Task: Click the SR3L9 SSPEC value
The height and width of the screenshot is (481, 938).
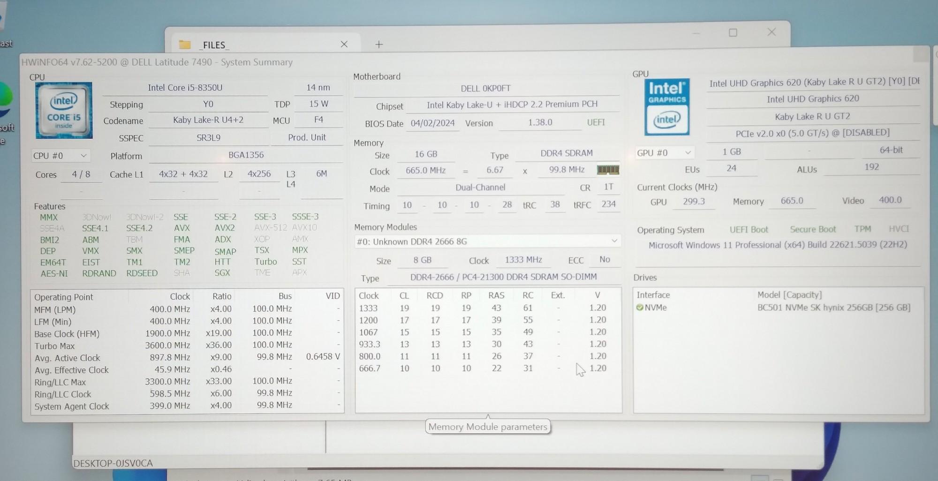Action: pos(208,138)
